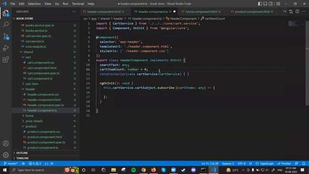Click the master branch indicator in status bar
Image resolution: width=309 pixels, height=174 pixels.
coord(11,163)
